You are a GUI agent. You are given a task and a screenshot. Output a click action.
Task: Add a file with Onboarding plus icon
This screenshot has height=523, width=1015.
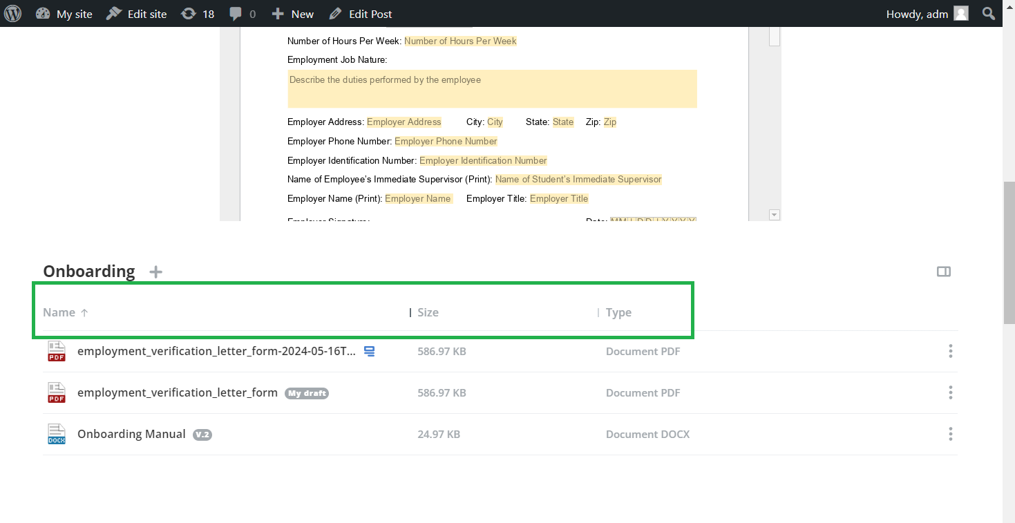156,272
